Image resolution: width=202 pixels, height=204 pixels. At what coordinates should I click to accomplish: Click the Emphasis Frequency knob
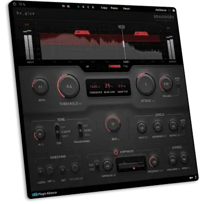154,162
